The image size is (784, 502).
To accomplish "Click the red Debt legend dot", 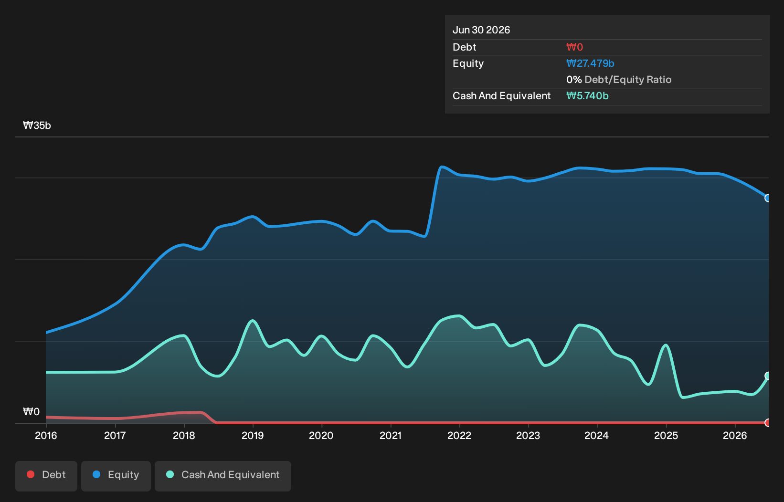I will pyautogui.click(x=31, y=474).
